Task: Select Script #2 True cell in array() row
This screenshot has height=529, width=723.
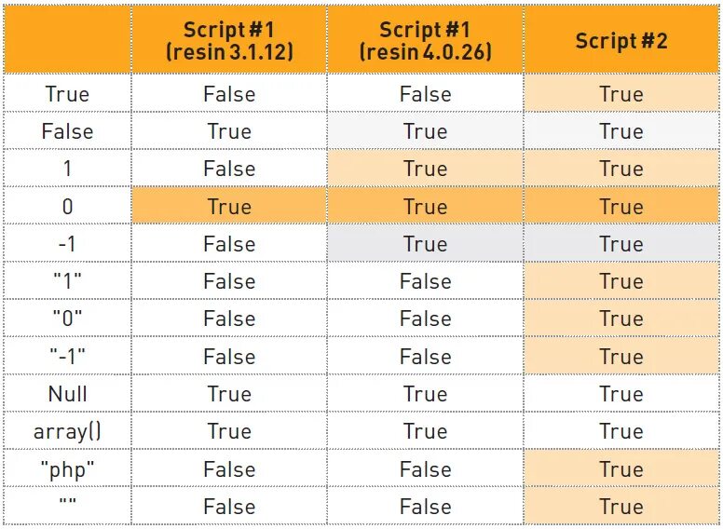Action: (x=621, y=432)
